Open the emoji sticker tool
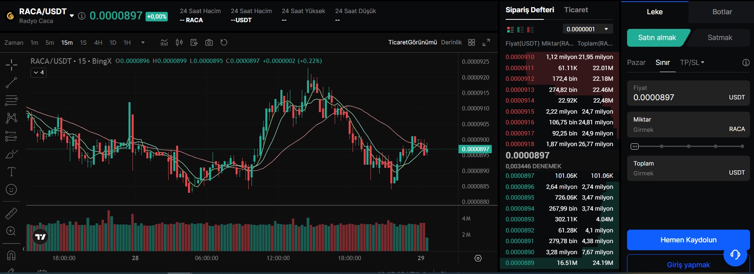This screenshot has height=274, width=754. click(x=11, y=190)
